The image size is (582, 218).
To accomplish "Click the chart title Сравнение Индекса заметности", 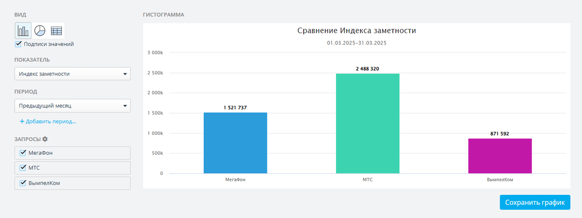I will point(356,30).
